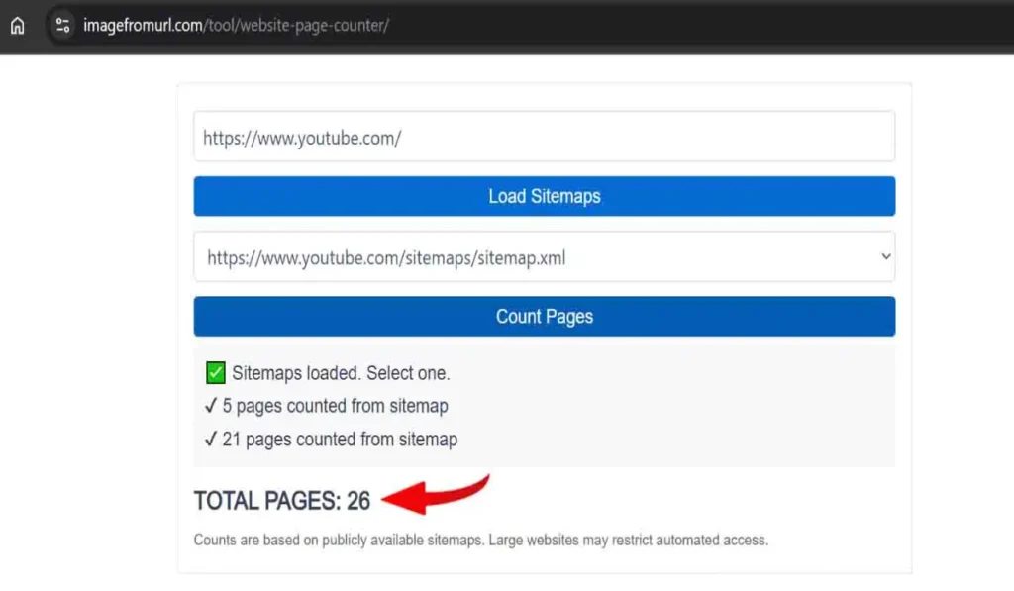
Task: Click the green checkmark status icon
Action: pyautogui.click(x=215, y=373)
